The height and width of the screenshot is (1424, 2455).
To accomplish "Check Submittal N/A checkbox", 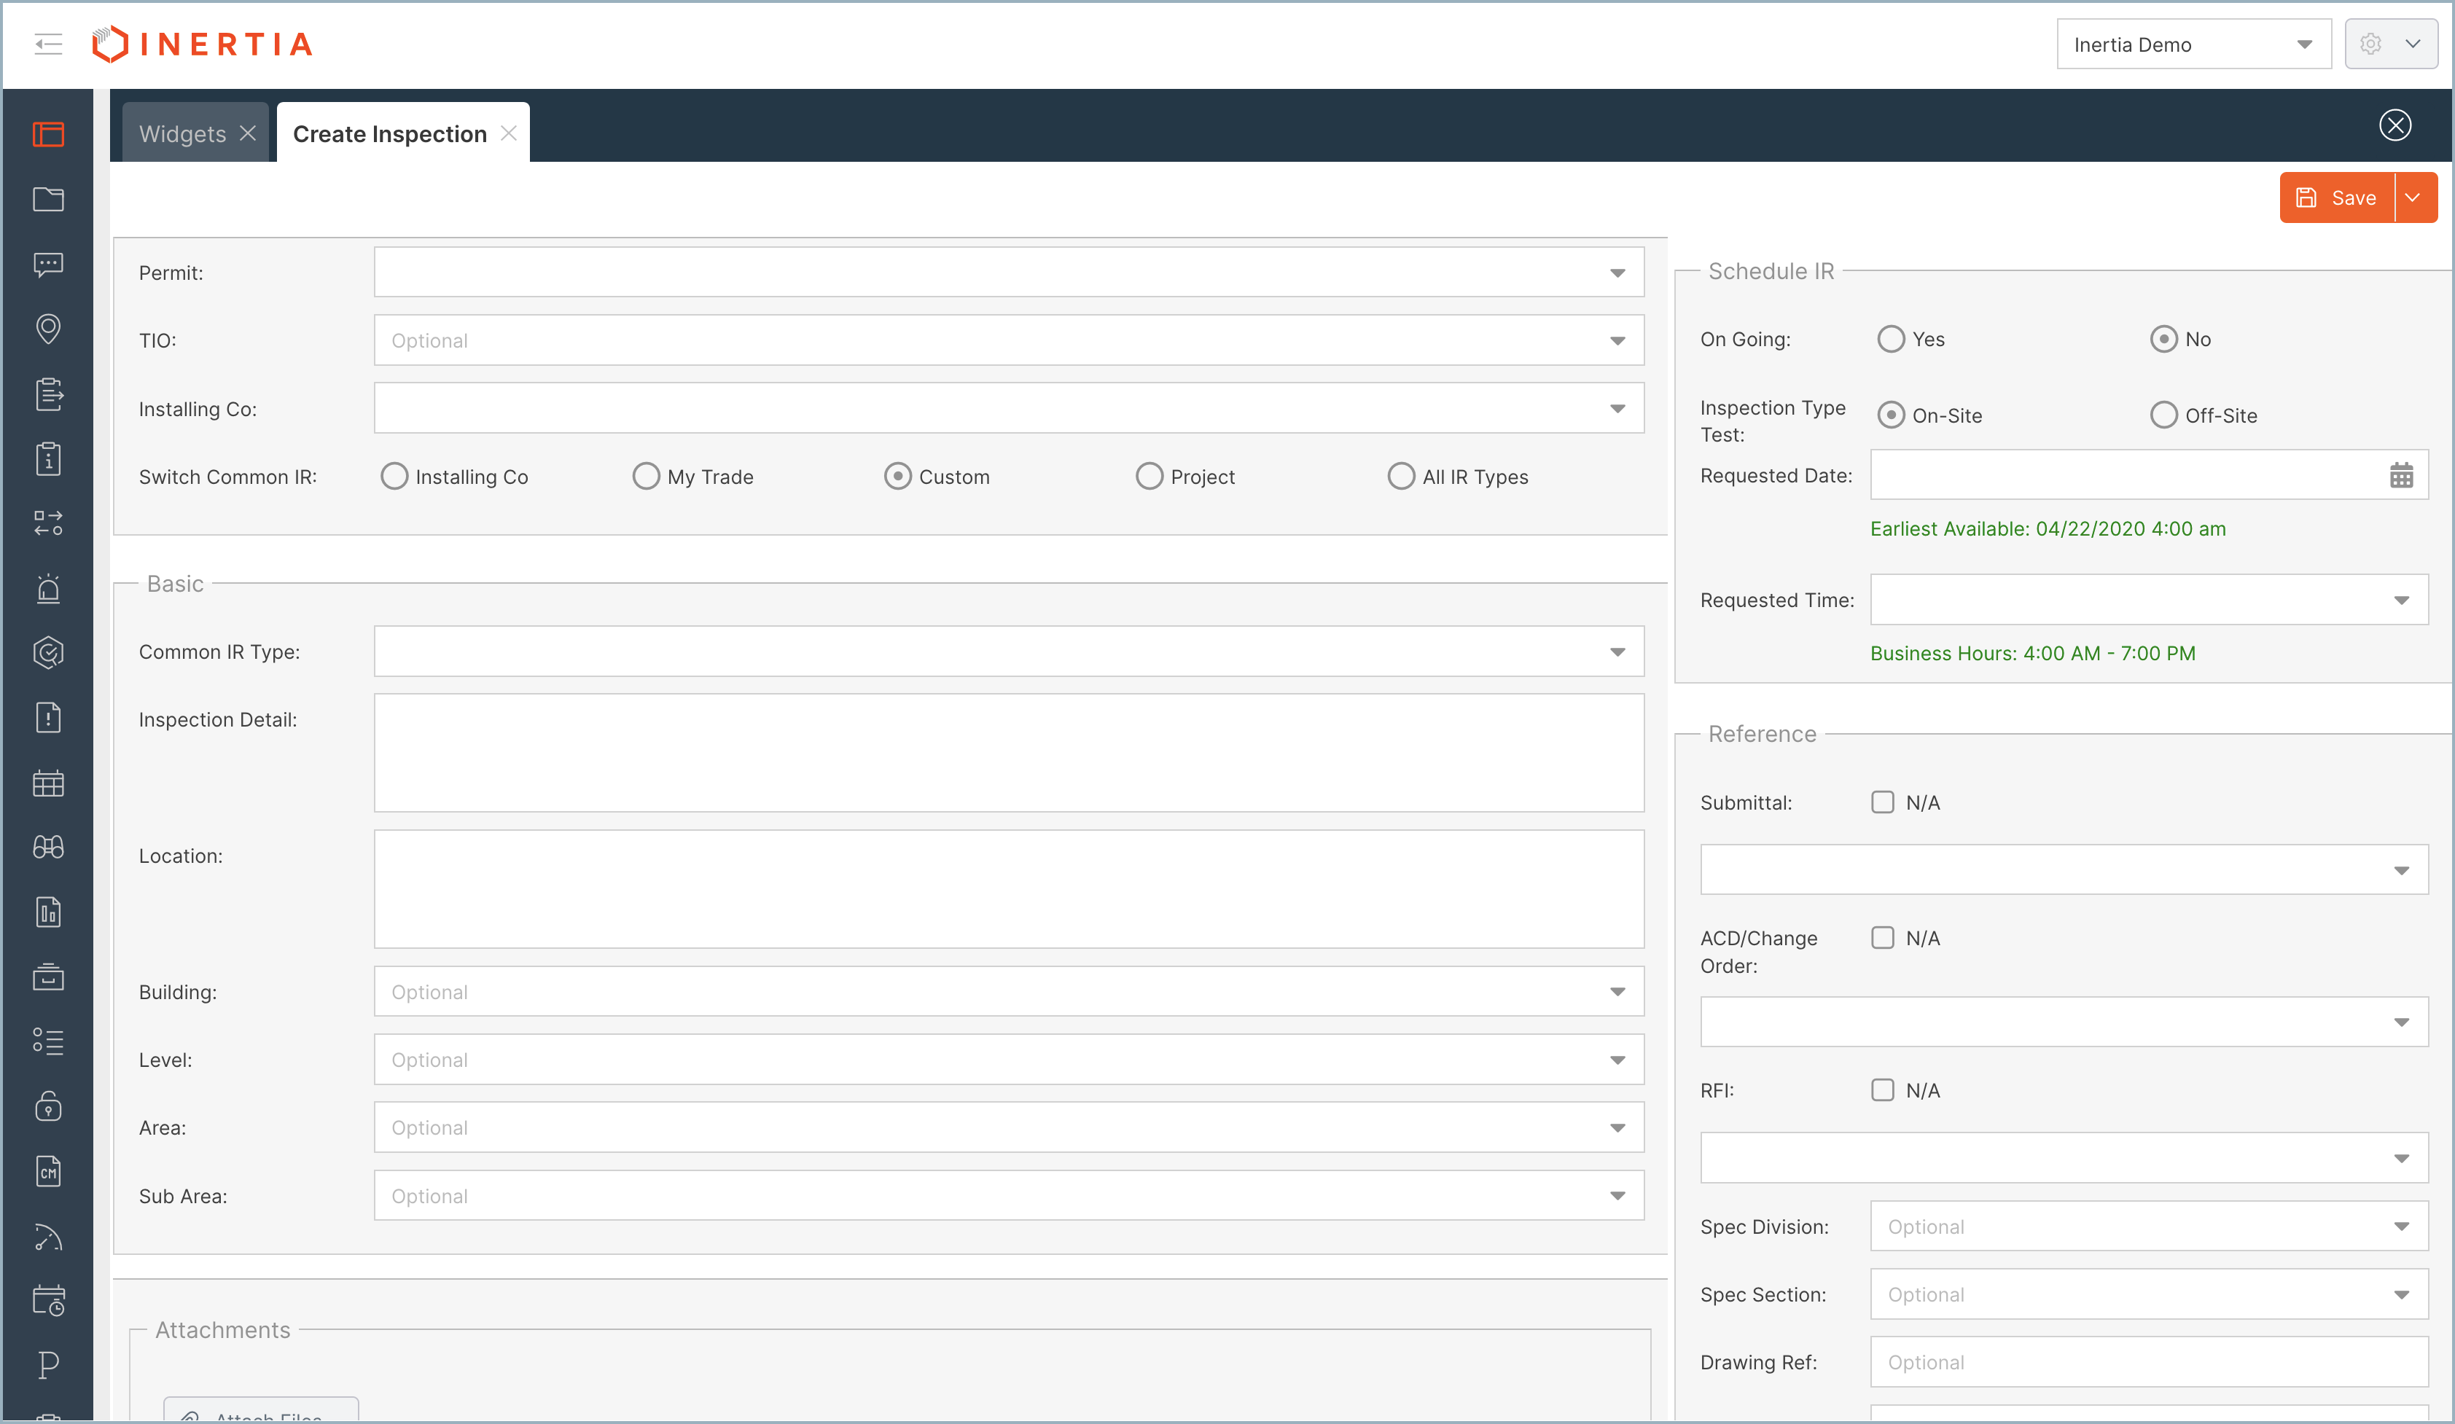I will click(1882, 802).
